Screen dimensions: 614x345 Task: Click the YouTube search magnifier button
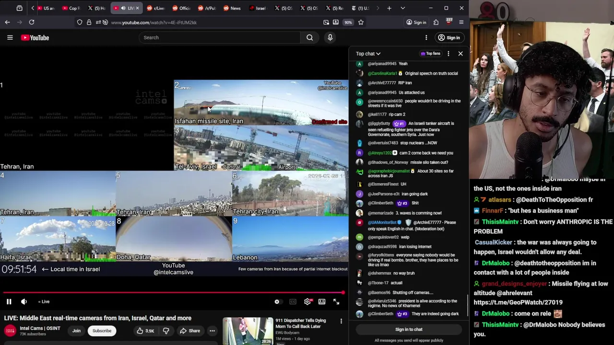tap(310, 37)
